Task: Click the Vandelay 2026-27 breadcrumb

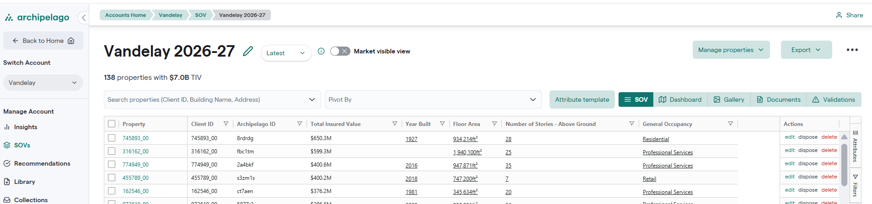Action: point(242,15)
